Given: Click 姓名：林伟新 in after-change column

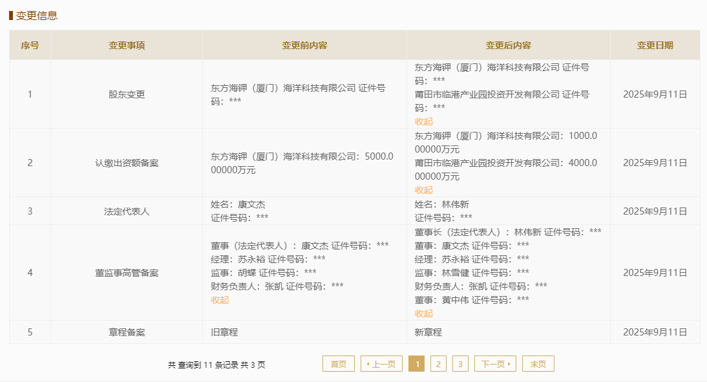Looking at the screenshot, I should point(442,204).
